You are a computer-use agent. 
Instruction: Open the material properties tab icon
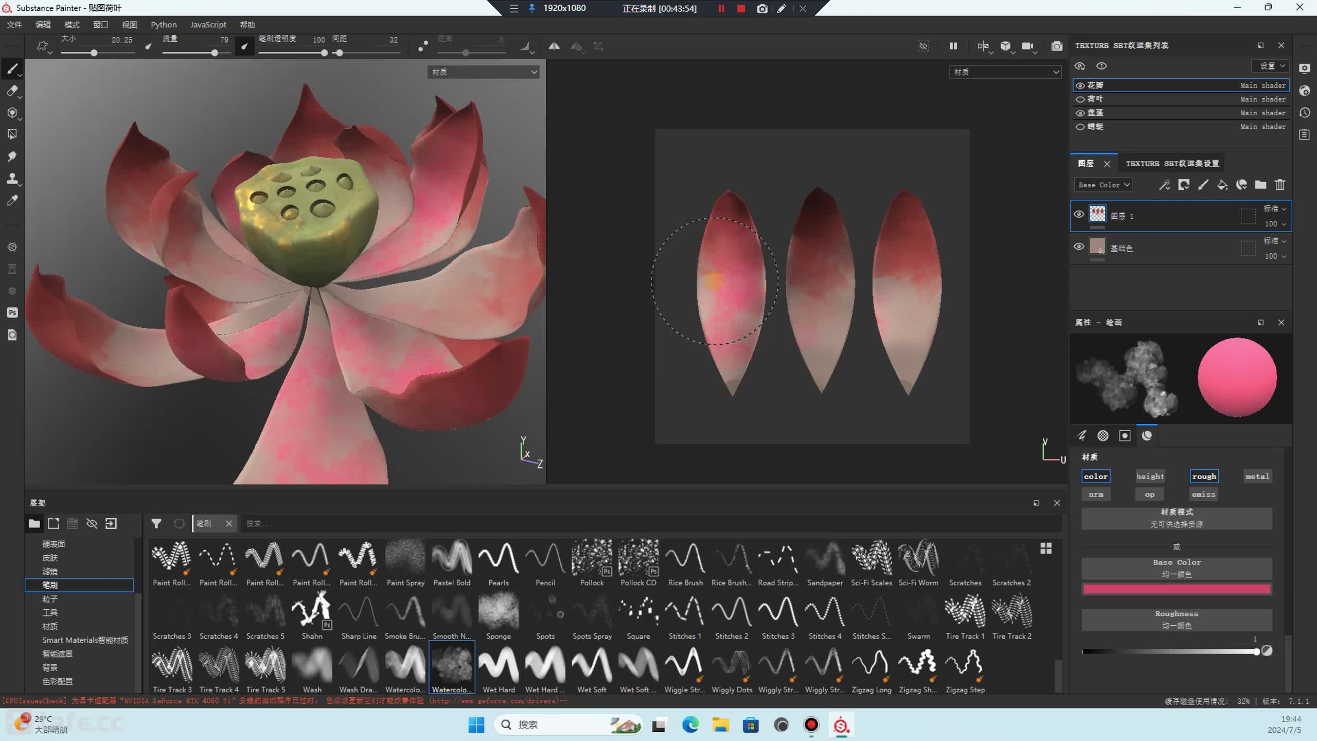coord(1147,436)
